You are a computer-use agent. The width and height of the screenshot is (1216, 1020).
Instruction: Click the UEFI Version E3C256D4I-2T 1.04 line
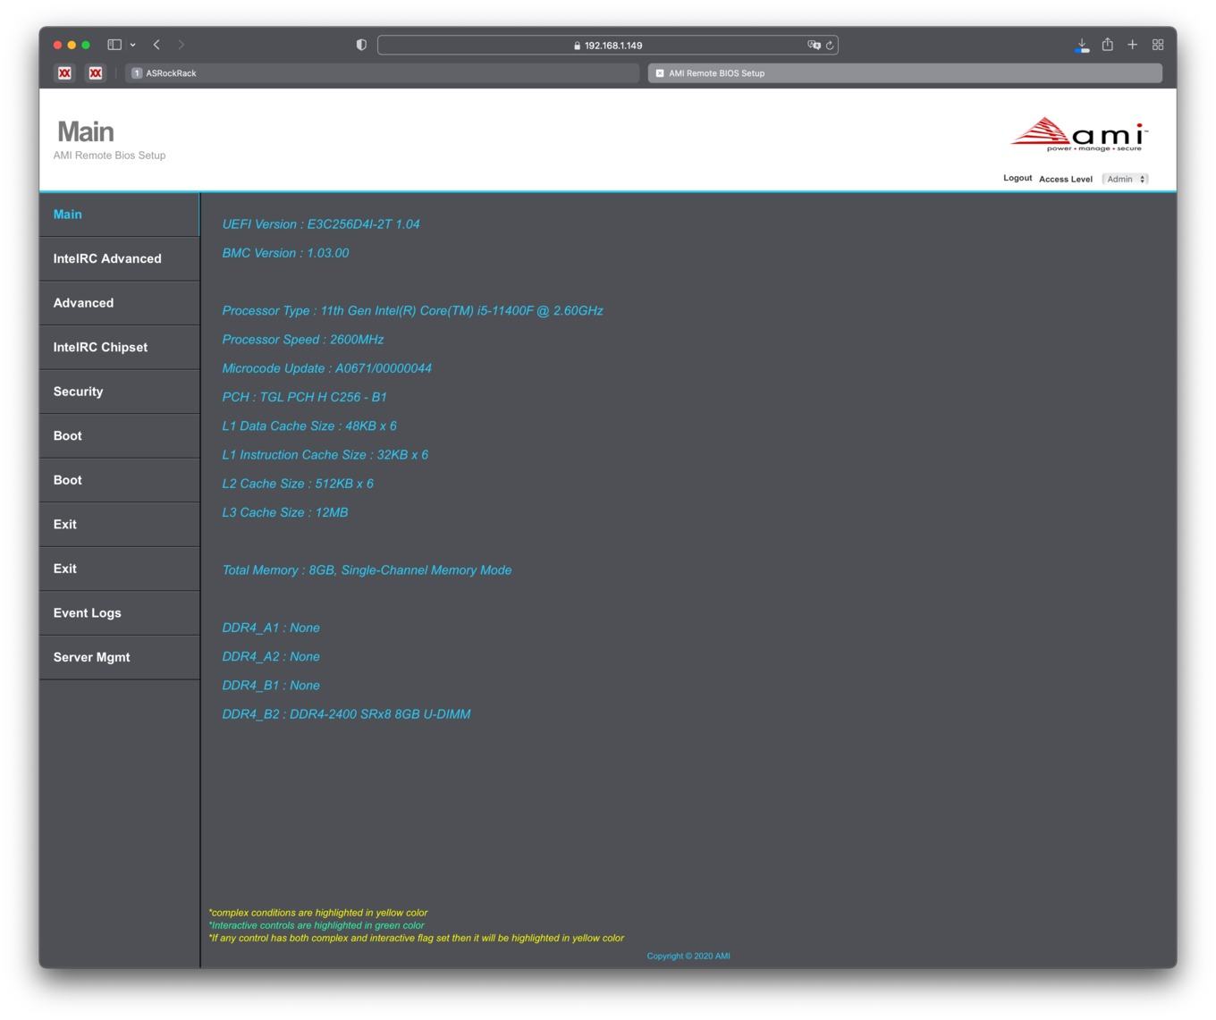tap(321, 224)
